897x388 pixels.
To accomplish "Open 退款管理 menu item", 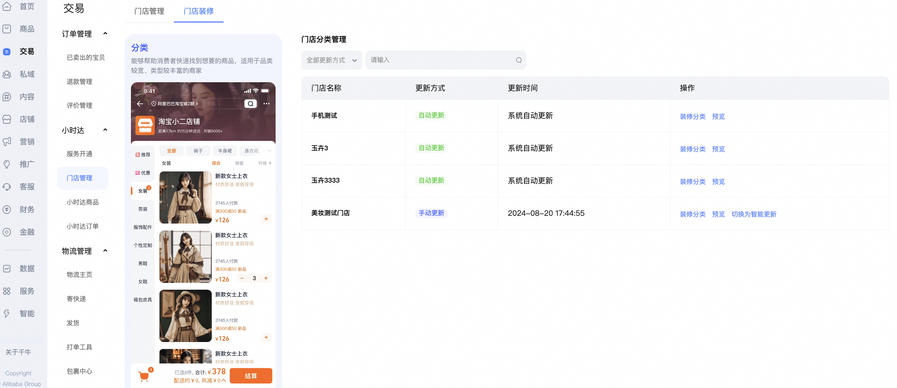I will click(79, 82).
